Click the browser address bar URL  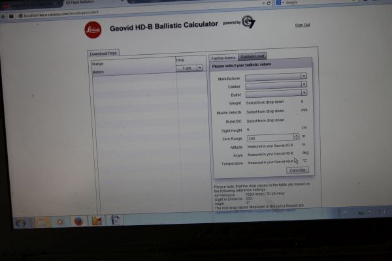point(61,14)
